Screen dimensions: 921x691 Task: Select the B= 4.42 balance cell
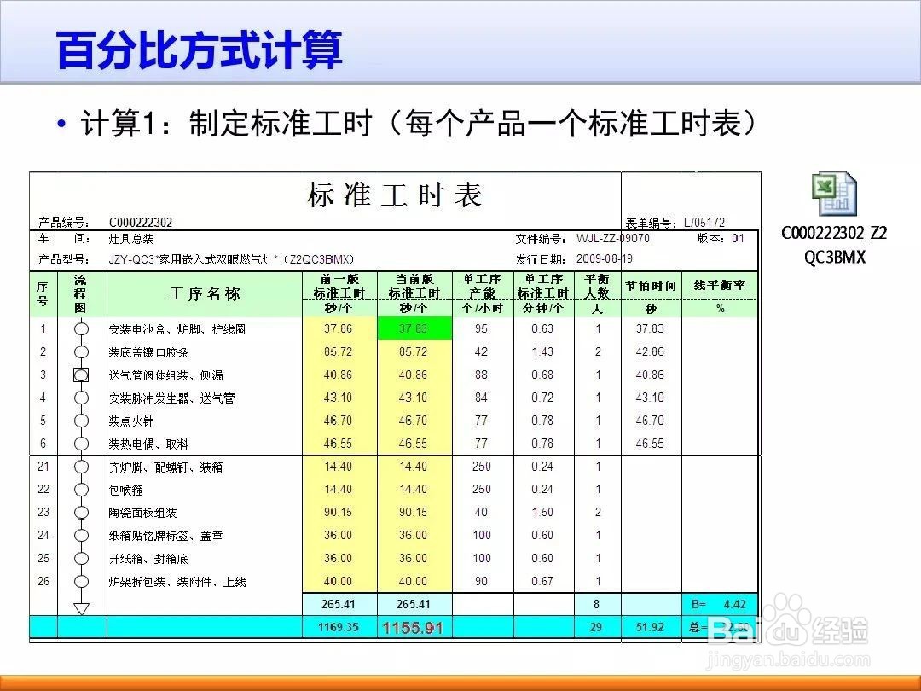point(719,604)
